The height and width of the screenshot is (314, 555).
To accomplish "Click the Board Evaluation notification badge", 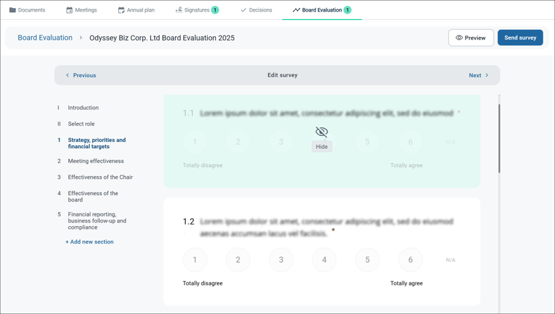I will (x=348, y=10).
